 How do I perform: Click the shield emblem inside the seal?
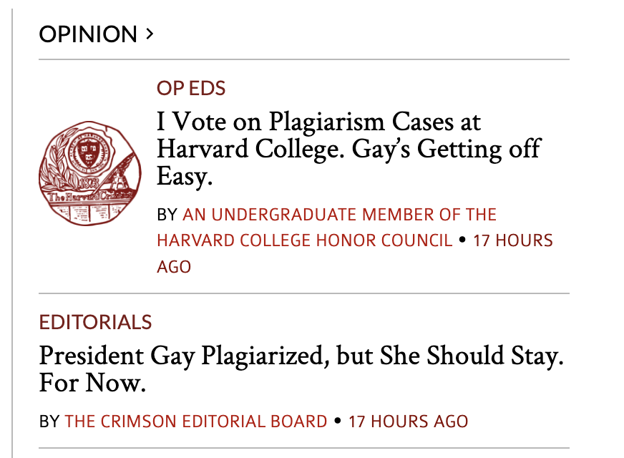coord(87,150)
